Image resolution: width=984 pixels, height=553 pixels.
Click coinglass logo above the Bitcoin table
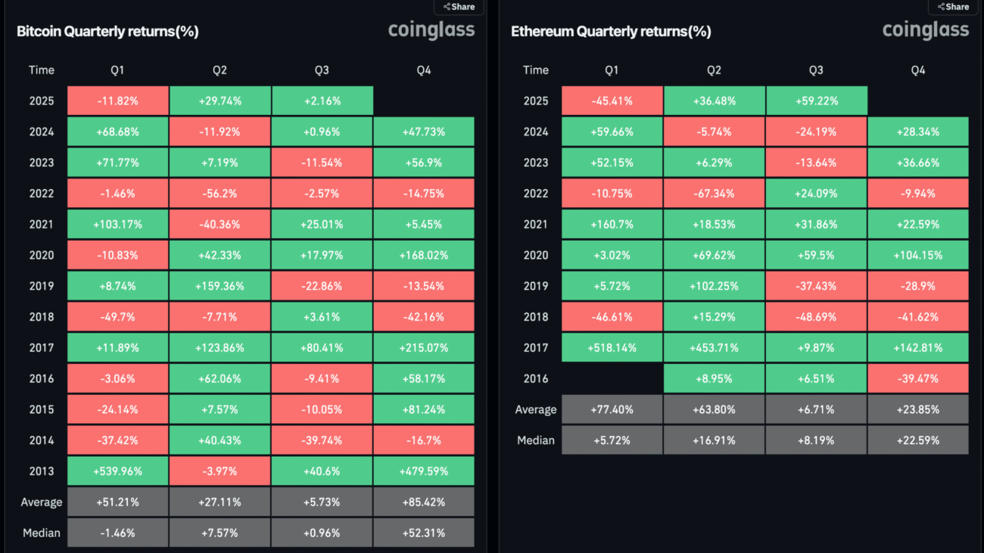[x=431, y=30]
